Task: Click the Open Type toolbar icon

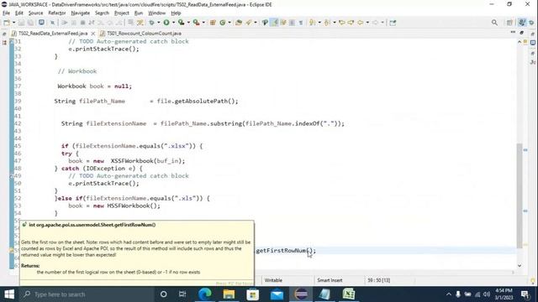Action: click(239, 23)
